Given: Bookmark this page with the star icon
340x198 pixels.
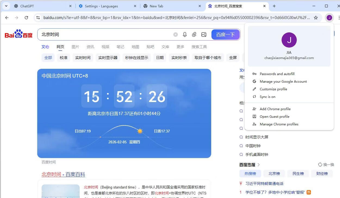Looking at the screenshot, I should [x=316, y=18].
